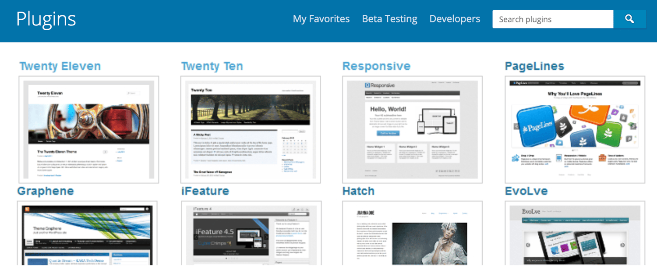Select the Twenty Eleven screenshot thumbnail

tap(88, 129)
